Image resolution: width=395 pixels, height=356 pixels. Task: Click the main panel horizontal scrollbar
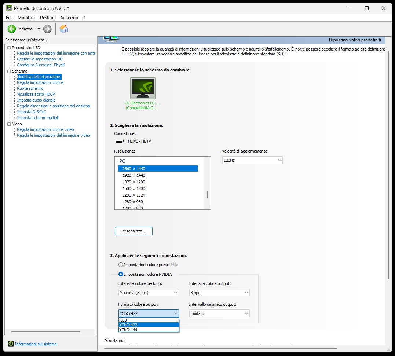click(x=221, y=348)
